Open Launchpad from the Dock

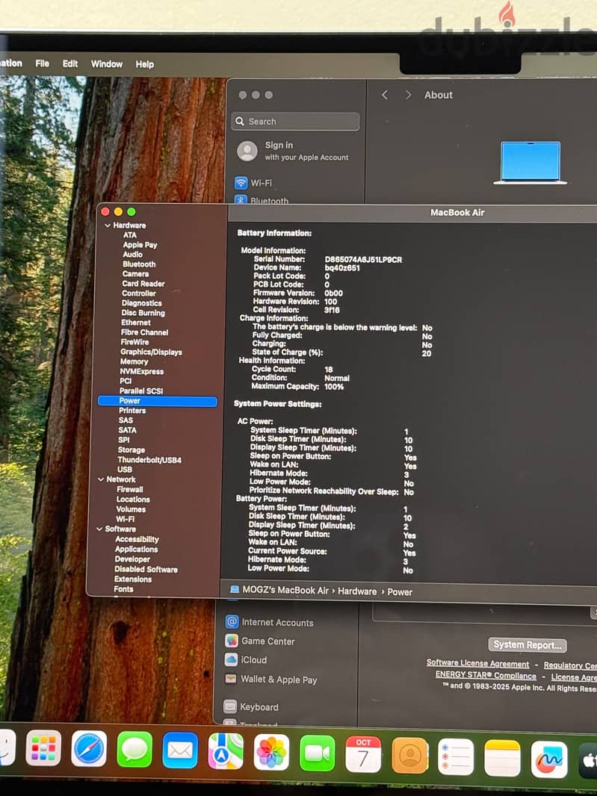coord(43,747)
